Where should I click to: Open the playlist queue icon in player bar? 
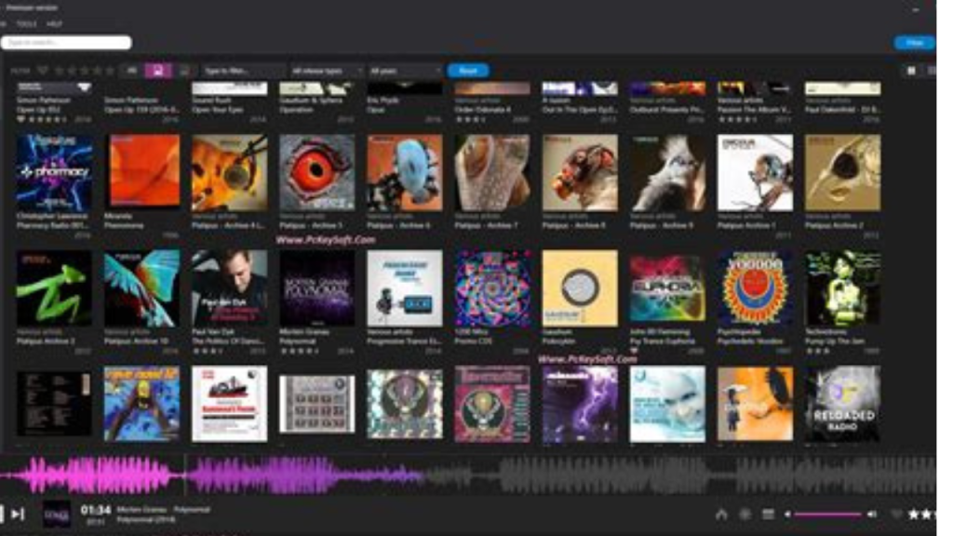point(768,514)
